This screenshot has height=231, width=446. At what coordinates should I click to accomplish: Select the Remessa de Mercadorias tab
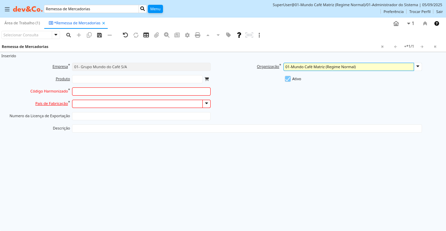tap(77, 23)
